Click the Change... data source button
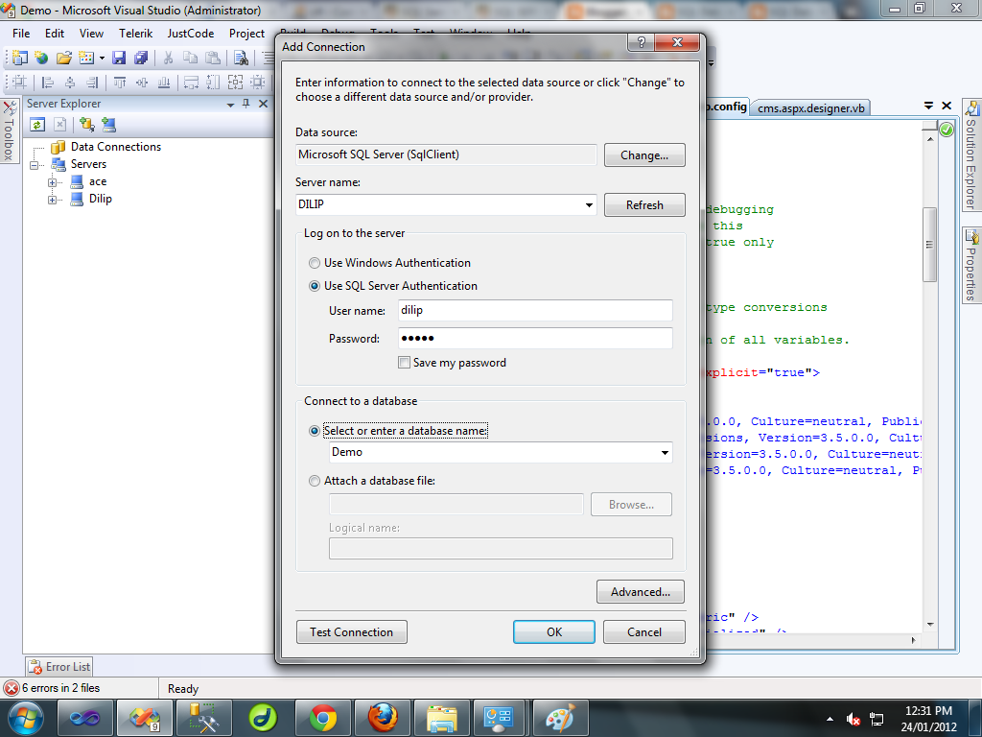982x737 pixels. pyautogui.click(x=644, y=155)
